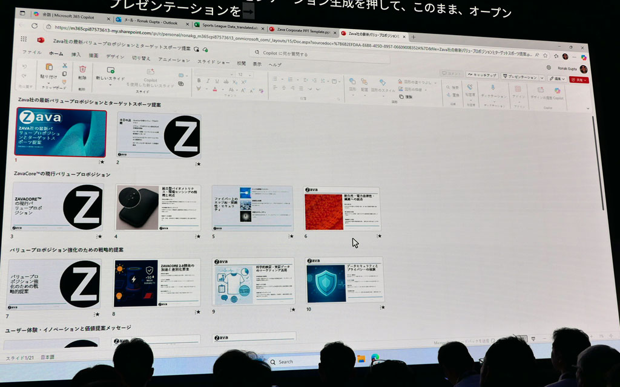Toggle the numbered list button
The image size is (620, 387).
coord(290,79)
